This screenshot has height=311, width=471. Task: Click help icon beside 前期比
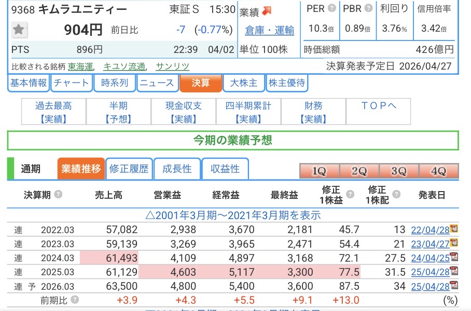(75, 300)
